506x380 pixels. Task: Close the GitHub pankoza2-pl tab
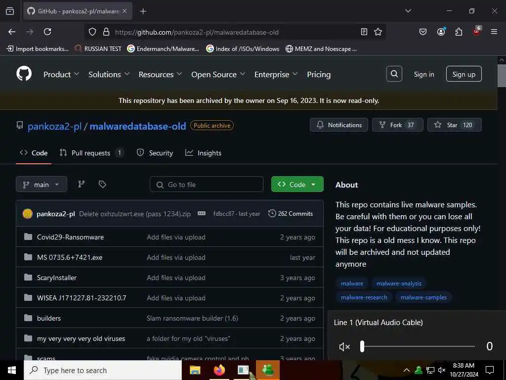125,11
